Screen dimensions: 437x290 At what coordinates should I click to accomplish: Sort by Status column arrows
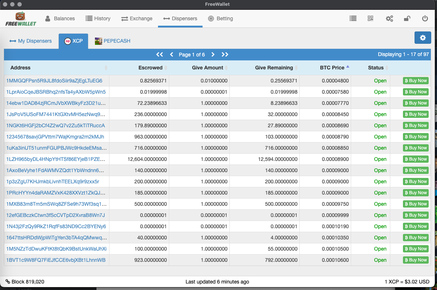point(387,68)
